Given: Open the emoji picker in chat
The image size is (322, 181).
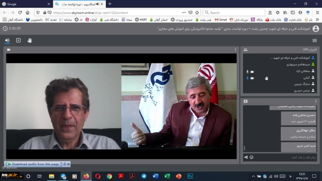Looking at the screenshot, I should 252,157.
